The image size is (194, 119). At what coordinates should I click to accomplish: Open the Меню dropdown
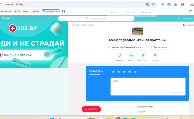[x=8, y=18]
